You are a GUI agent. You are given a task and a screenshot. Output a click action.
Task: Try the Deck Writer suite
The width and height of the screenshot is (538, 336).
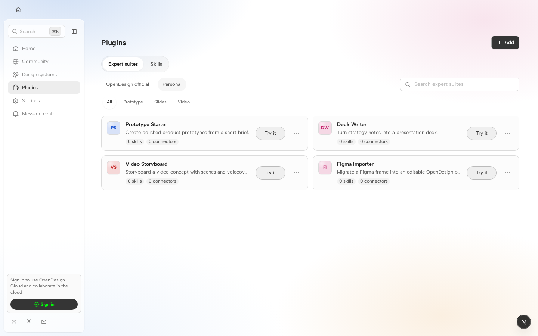482,133
